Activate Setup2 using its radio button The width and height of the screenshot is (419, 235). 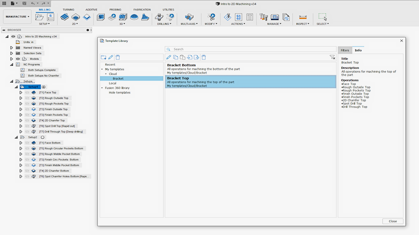click(x=43, y=137)
